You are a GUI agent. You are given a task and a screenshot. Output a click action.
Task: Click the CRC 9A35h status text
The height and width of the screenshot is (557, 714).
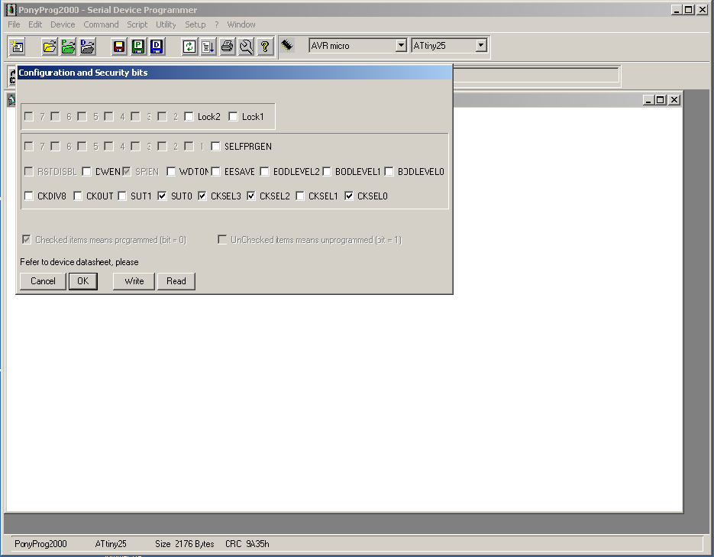(247, 544)
